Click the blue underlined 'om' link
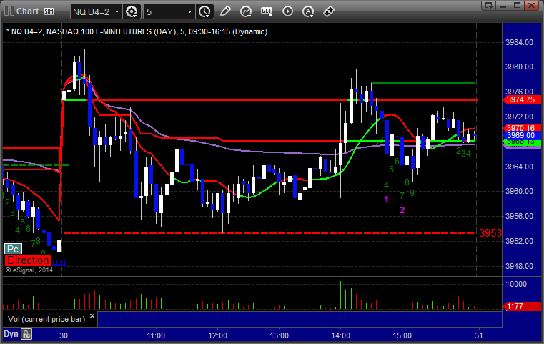 coord(59,261)
